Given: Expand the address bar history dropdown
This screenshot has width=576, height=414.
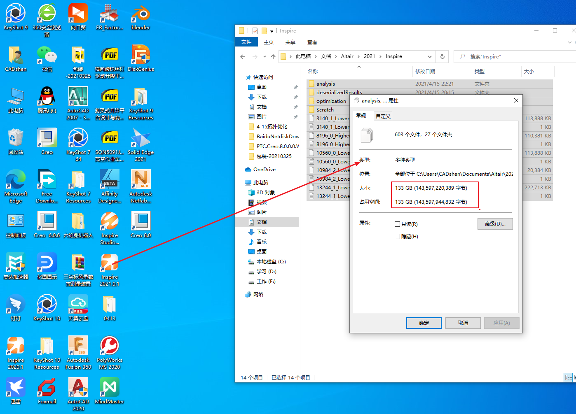Looking at the screenshot, I should 429,56.
